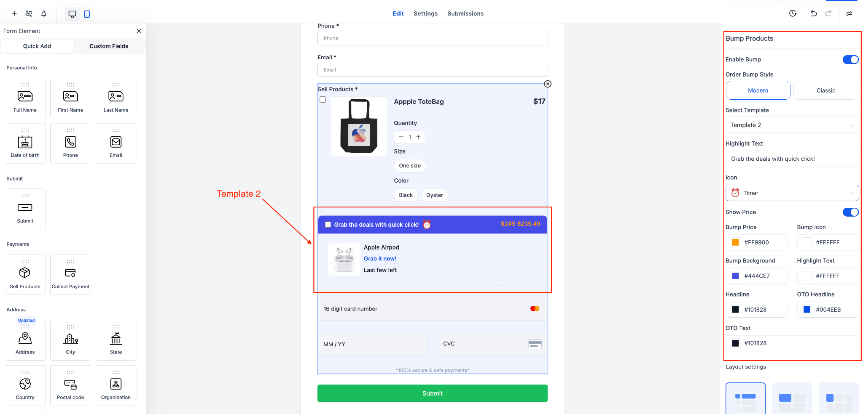Disable the Enable Bump toggle

(850, 59)
